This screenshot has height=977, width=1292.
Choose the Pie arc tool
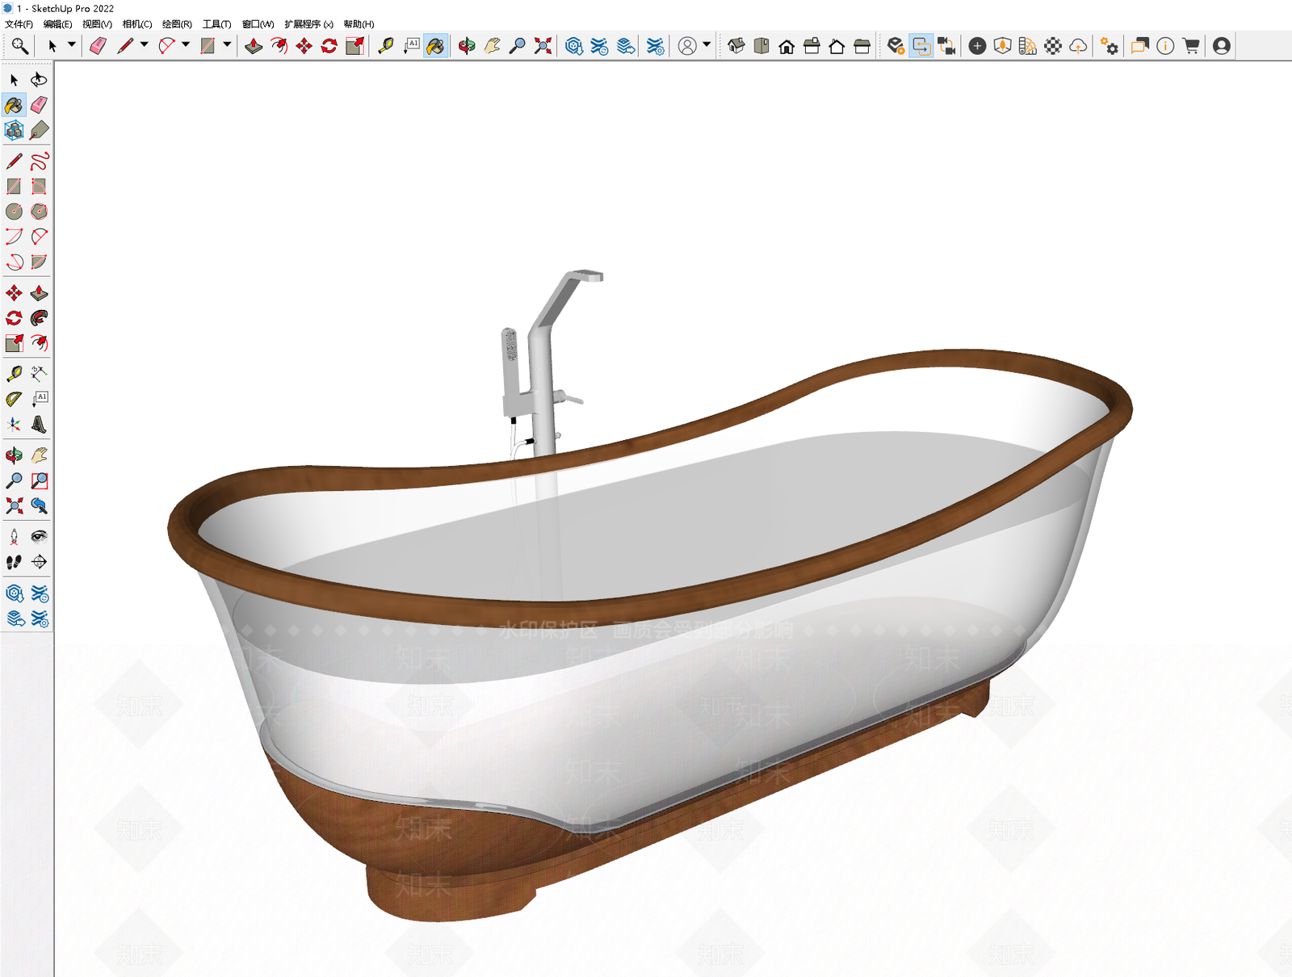click(39, 262)
